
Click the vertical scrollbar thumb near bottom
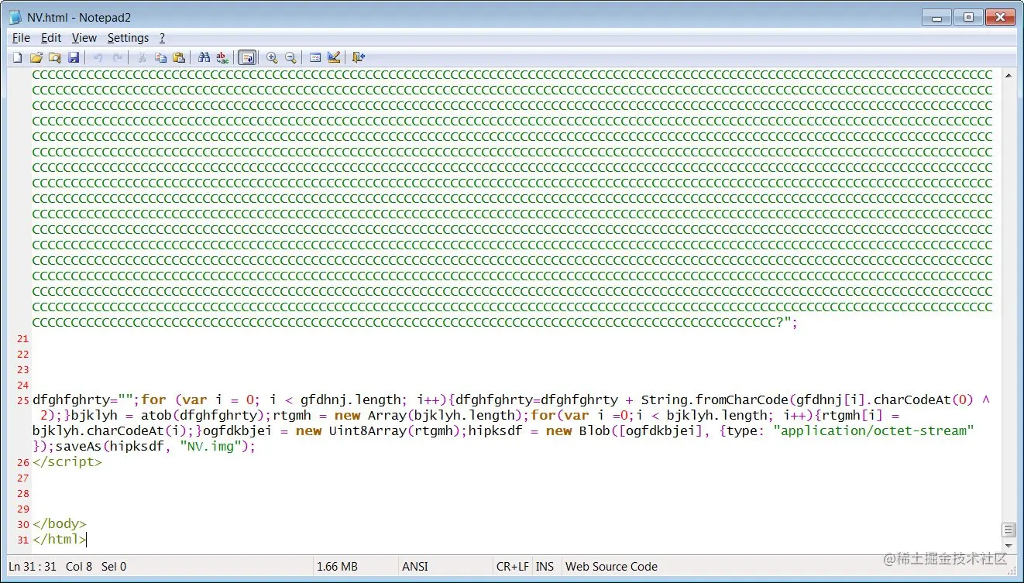[x=1008, y=530]
